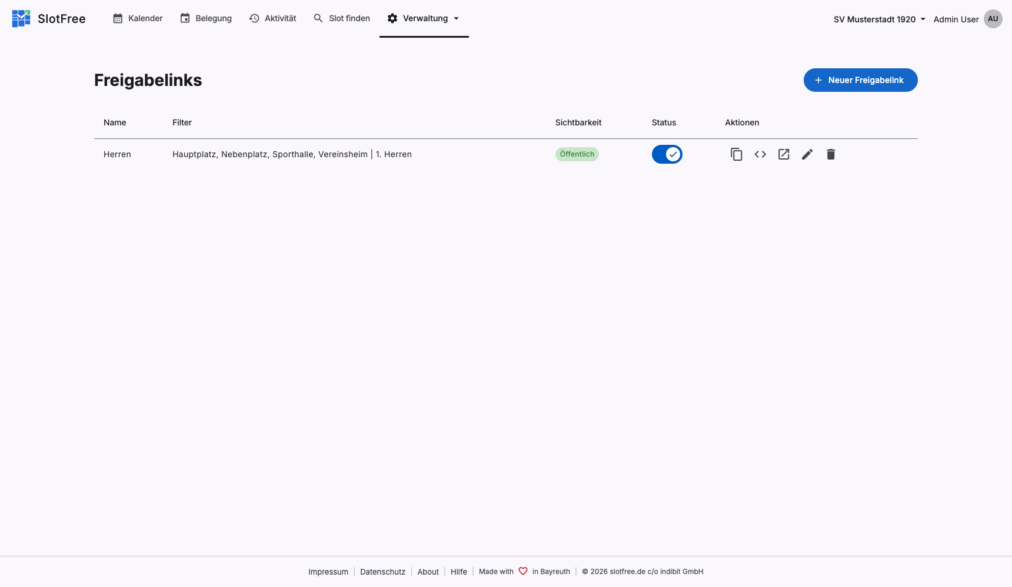Click the Neuer Freigabelink button
Screen dimensions: 1012x587
(860, 79)
